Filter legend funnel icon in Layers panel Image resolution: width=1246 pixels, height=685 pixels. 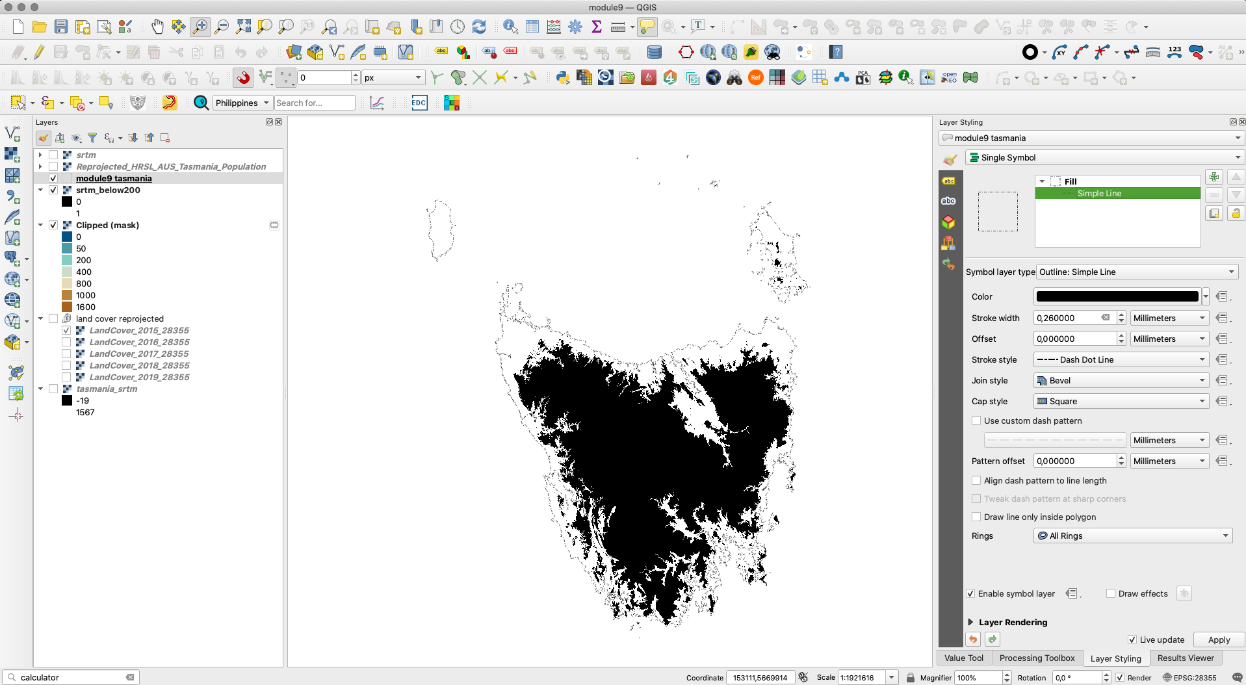click(x=92, y=138)
